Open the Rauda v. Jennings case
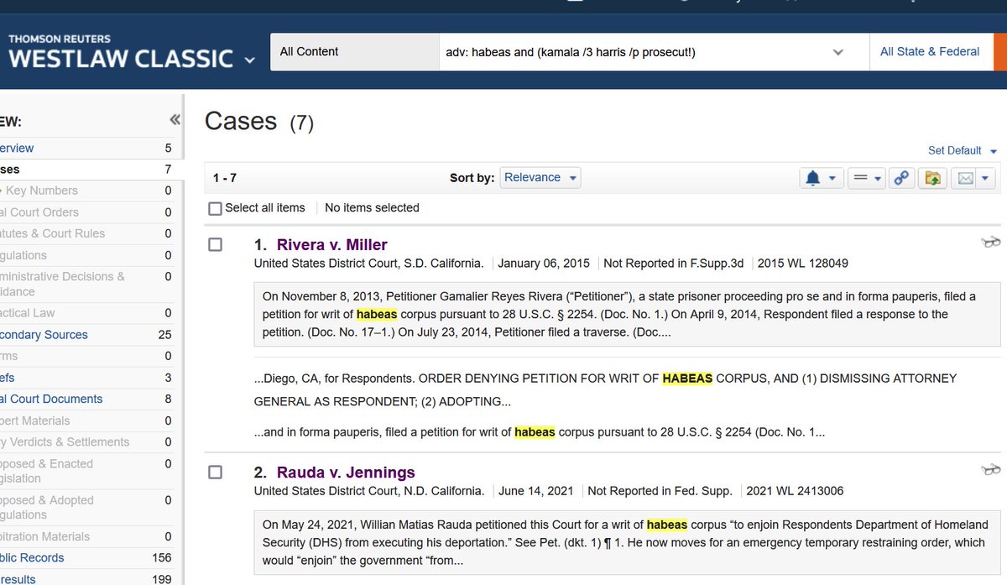 click(346, 473)
